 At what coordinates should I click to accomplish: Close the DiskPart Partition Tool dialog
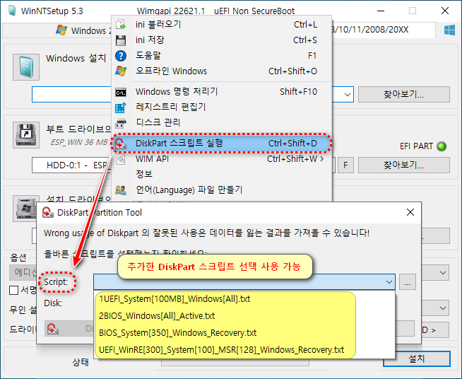(x=410, y=212)
